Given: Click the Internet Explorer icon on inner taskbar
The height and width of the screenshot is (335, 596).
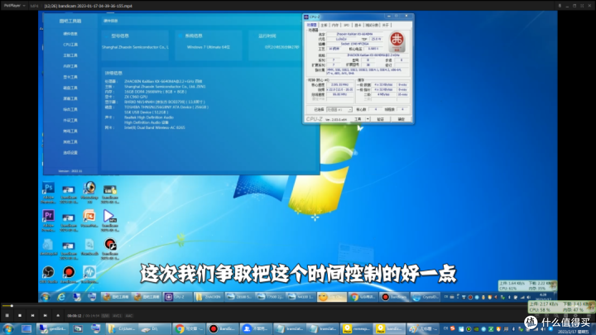Looking at the screenshot, I should pyautogui.click(x=61, y=297).
